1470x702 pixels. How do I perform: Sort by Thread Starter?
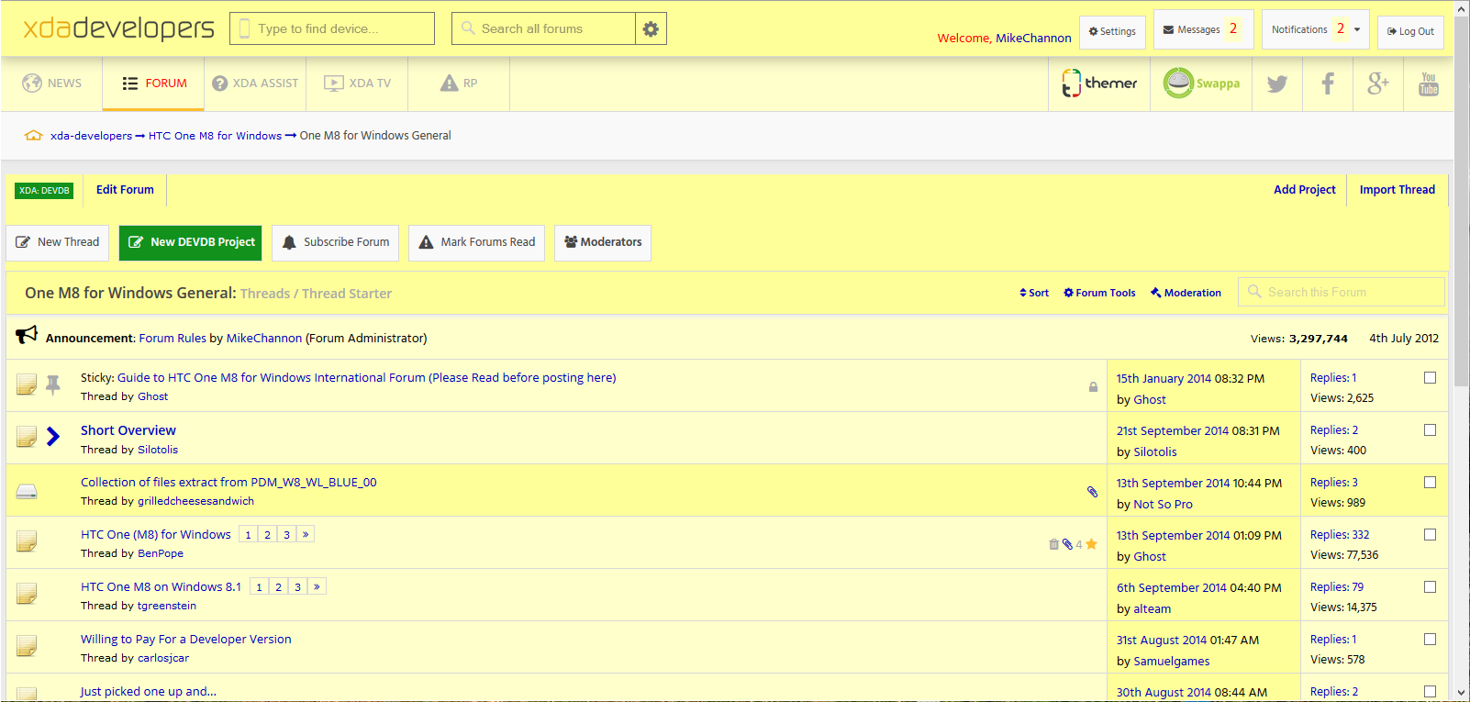pos(347,294)
